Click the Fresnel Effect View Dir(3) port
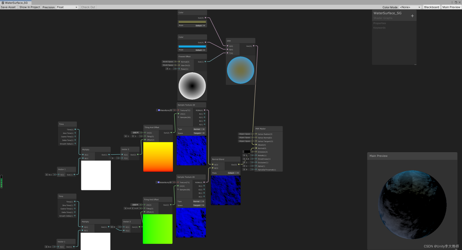This screenshot has height=250, width=462. (179, 65)
